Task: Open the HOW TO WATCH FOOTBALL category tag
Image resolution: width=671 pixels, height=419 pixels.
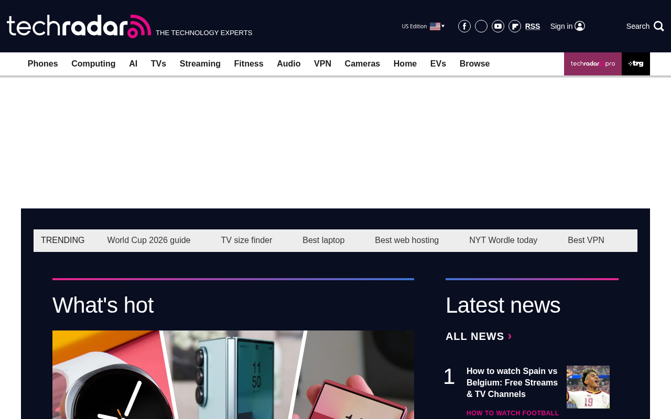Action: [x=513, y=413]
